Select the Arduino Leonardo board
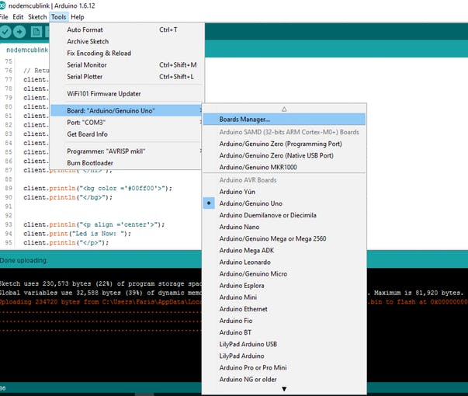 (x=284, y=262)
